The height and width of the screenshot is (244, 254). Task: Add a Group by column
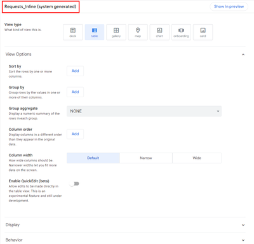pos(75,92)
